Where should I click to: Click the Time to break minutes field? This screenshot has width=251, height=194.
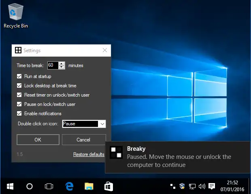coord(53,65)
